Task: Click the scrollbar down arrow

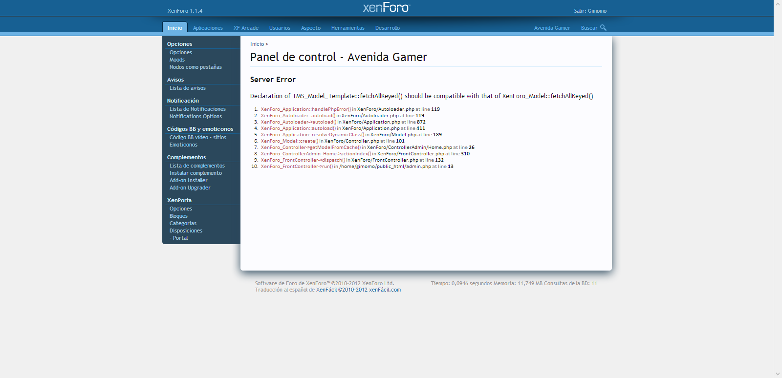Action: pyautogui.click(x=778, y=374)
